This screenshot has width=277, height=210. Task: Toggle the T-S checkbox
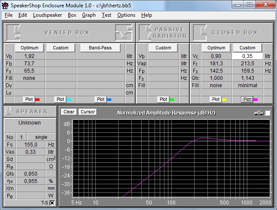[x=52, y=203]
